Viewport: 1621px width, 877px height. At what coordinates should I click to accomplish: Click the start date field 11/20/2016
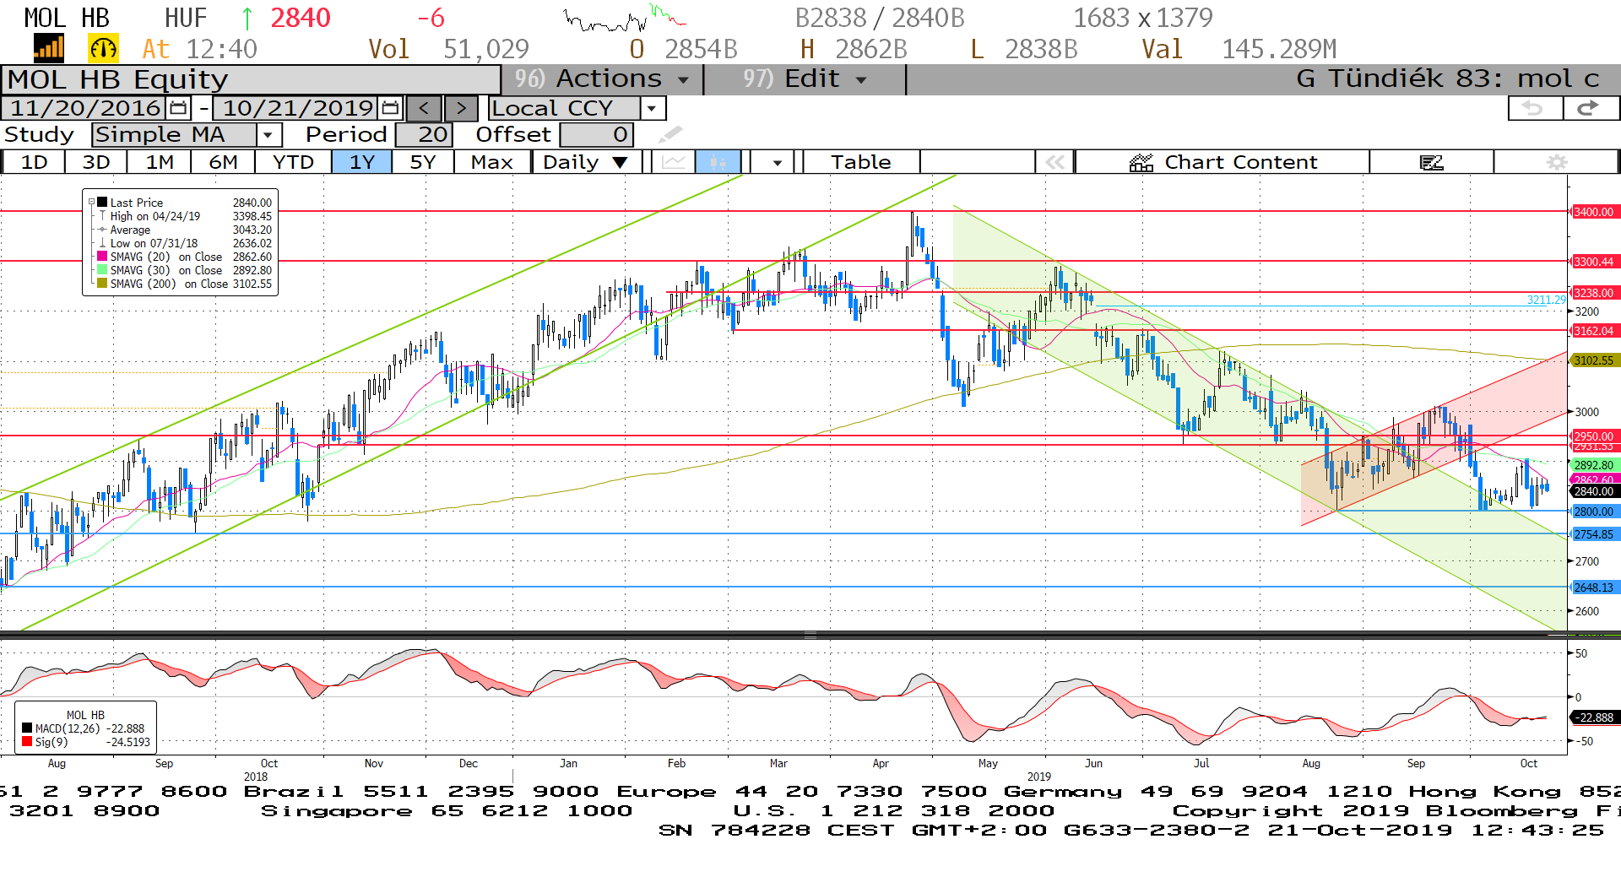[84, 108]
